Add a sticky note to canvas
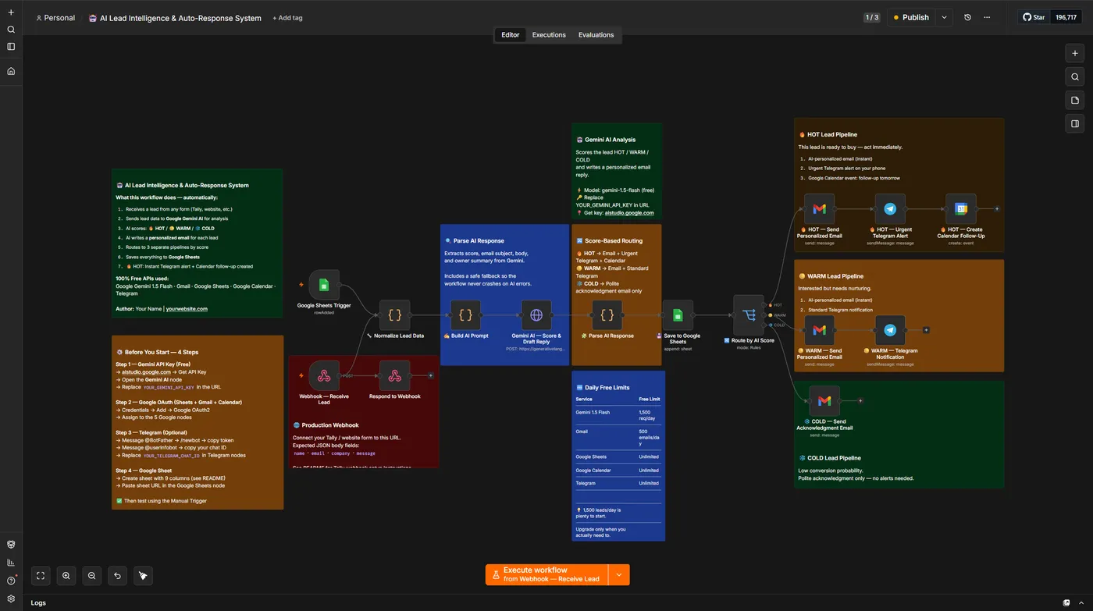 (1075, 100)
